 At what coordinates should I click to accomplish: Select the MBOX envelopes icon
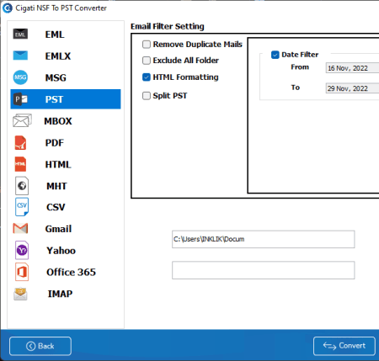pos(22,120)
